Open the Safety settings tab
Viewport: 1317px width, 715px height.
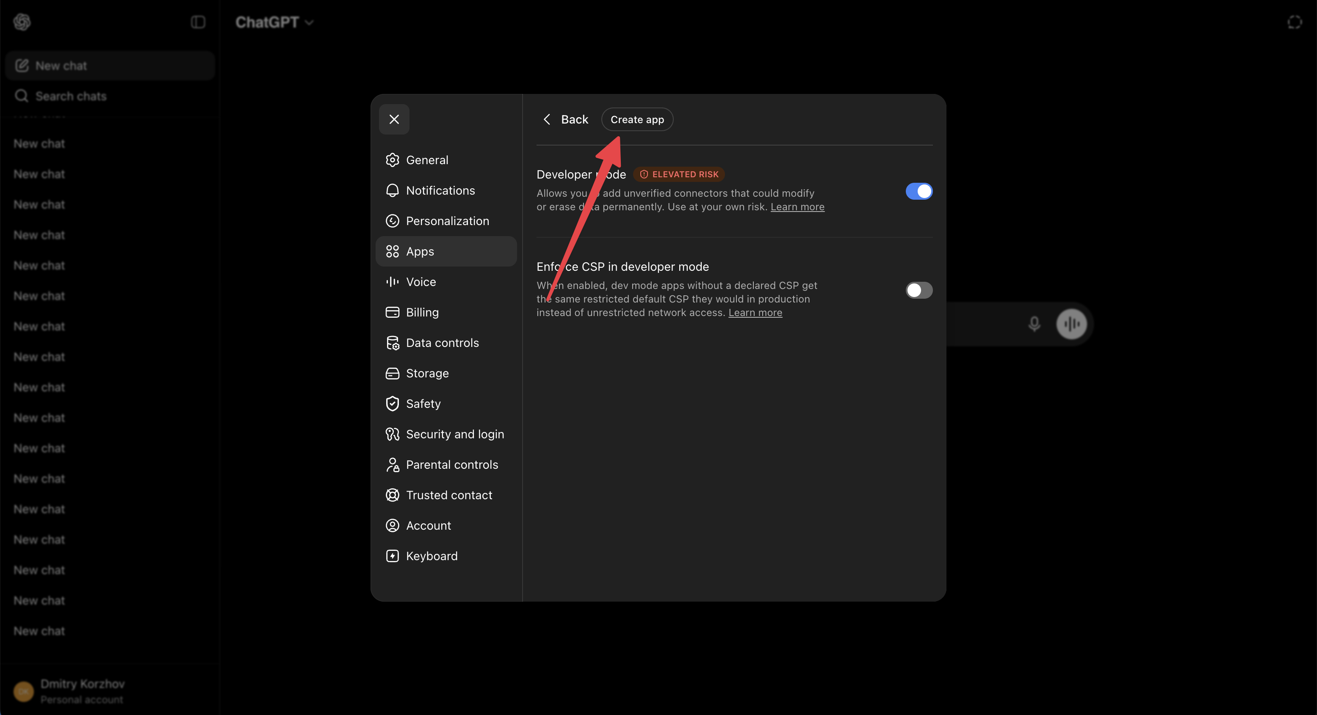click(446, 404)
